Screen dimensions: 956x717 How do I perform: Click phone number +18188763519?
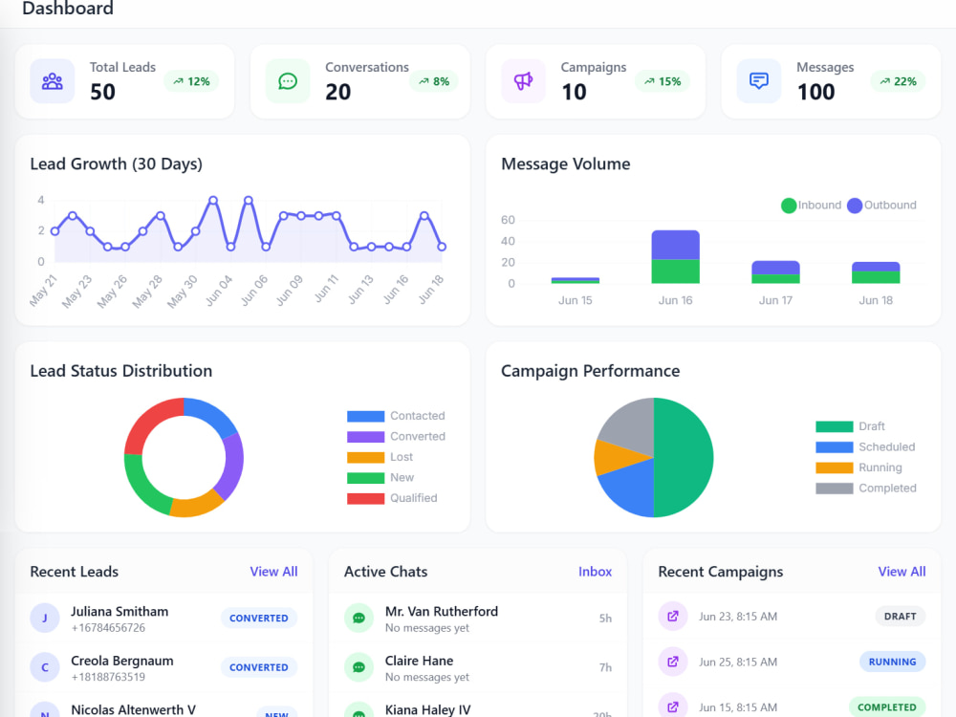click(x=109, y=678)
